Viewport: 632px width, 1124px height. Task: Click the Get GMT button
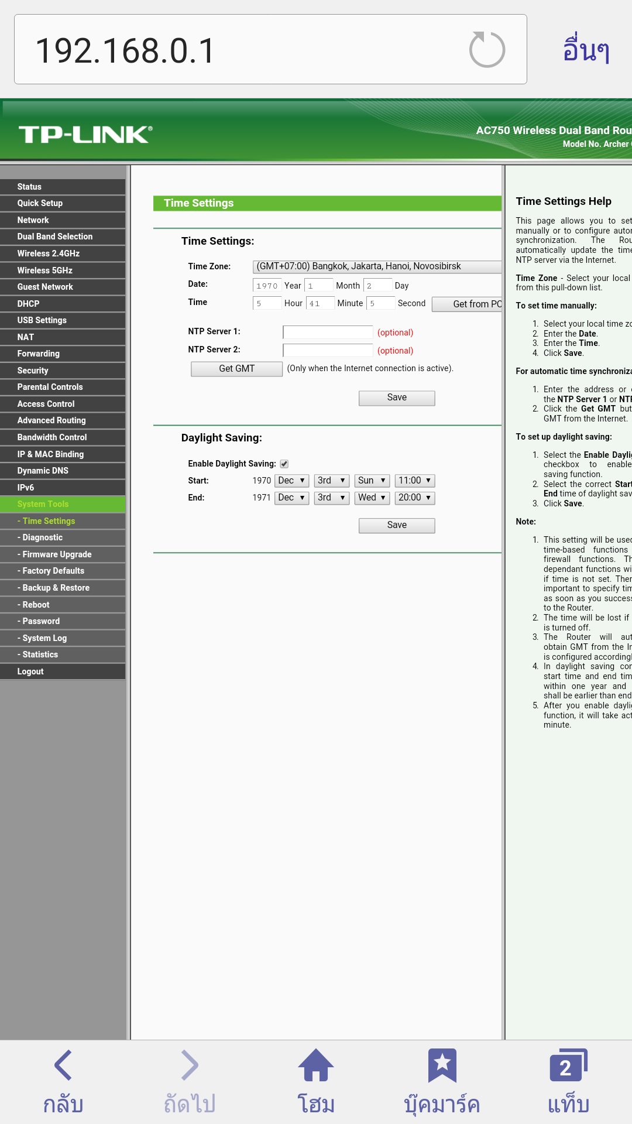coord(237,369)
